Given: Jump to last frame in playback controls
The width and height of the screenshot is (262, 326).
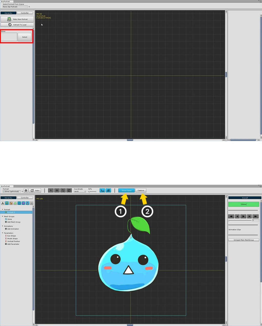Looking at the screenshot, I should tap(256, 216).
